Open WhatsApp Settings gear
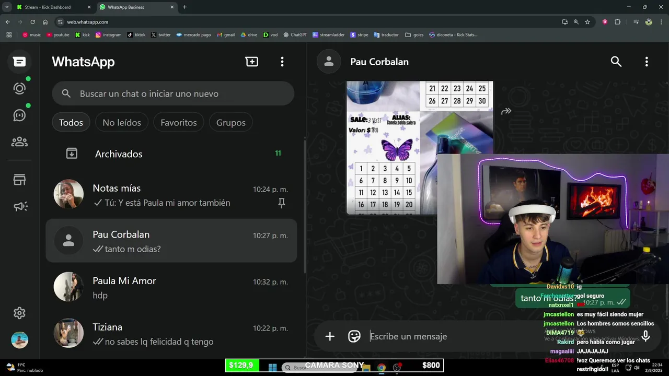The height and width of the screenshot is (376, 669). (x=19, y=313)
